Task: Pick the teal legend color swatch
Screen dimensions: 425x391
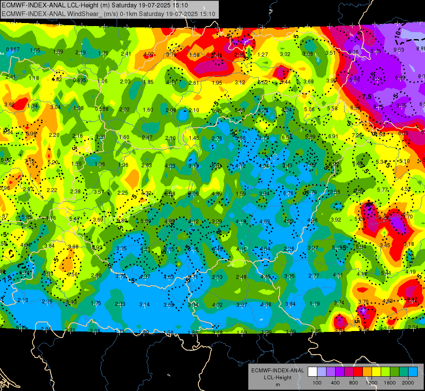Action: [404, 372]
